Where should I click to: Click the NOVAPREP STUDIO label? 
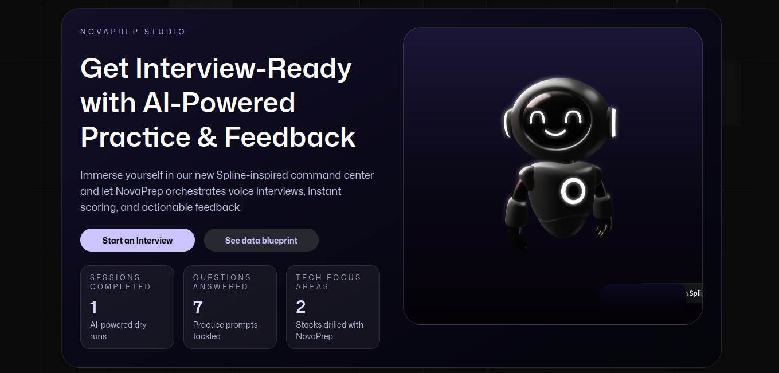133,32
